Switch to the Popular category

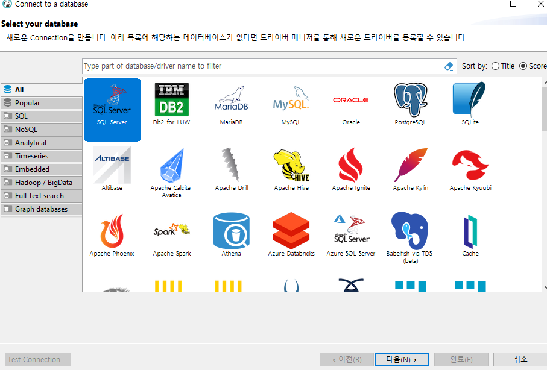[x=41, y=103]
